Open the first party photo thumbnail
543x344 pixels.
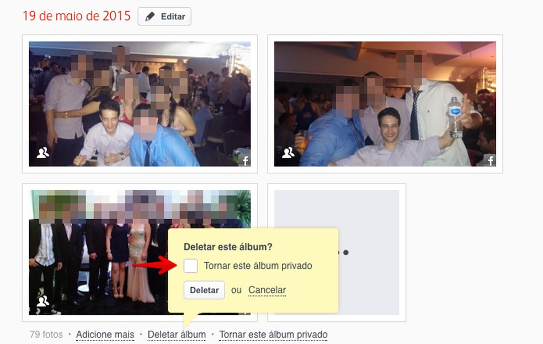140,104
